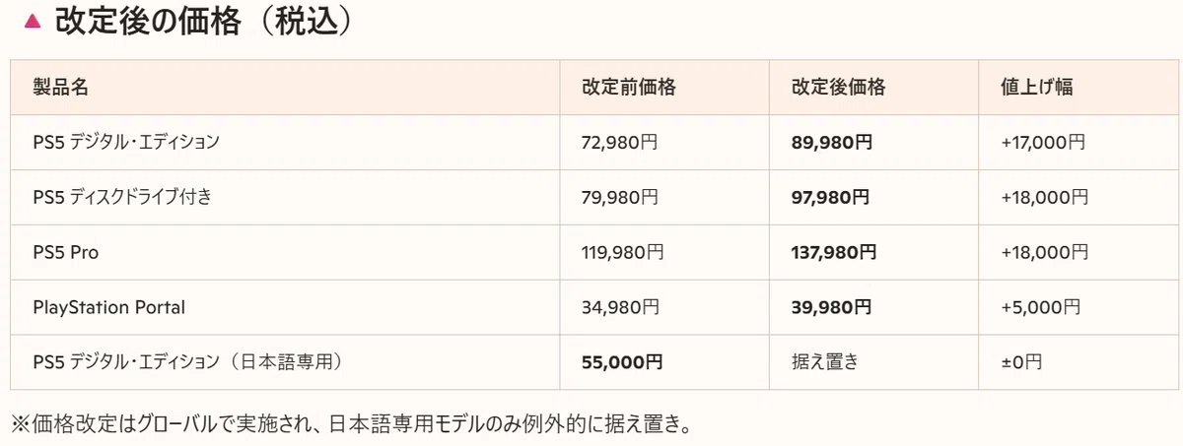Screen dimensions: 1183x446
Task: Click the 72,980円 old price cell
Action: tap(620, 142)
